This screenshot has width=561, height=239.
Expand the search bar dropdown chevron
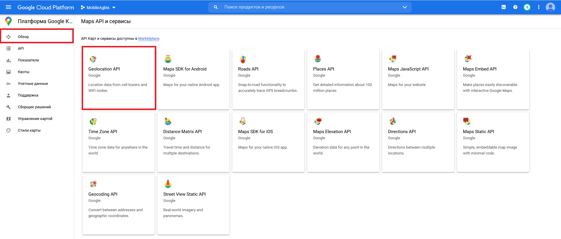[x=405, y=7]
